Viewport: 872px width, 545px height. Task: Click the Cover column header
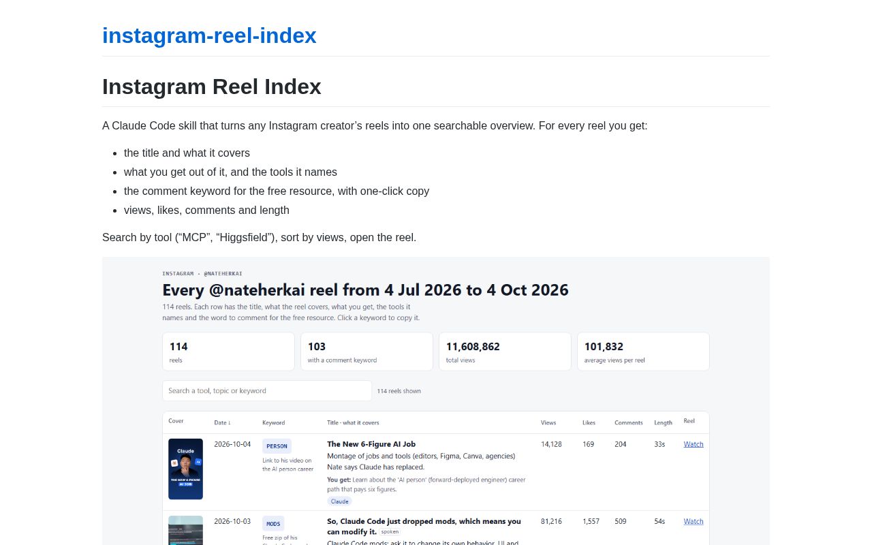click(x=176, y=421)
